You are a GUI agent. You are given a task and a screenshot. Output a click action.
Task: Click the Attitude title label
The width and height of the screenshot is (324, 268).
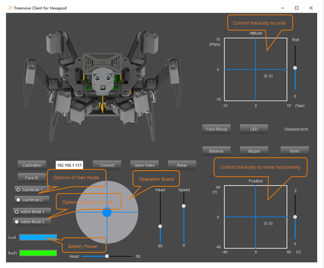[256, 33]
